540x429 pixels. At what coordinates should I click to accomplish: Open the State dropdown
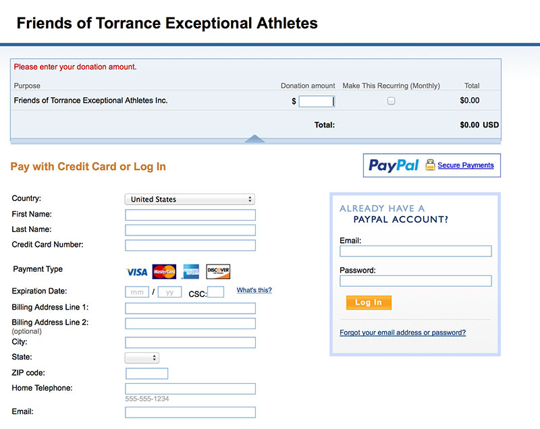click(142, 357)
